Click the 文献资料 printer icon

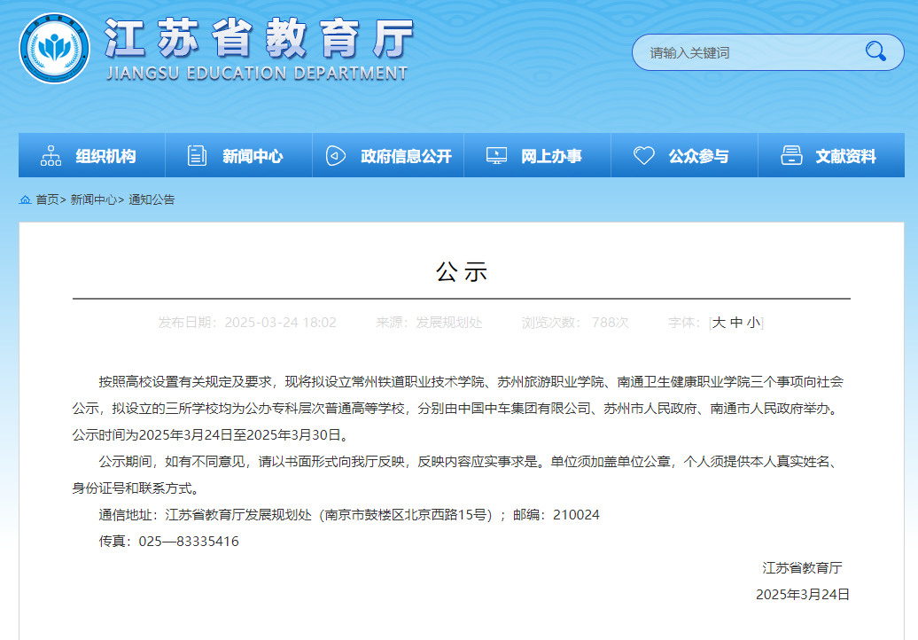(x=791, y=156)
